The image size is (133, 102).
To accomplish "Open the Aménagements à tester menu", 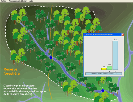I will (18, 1).
